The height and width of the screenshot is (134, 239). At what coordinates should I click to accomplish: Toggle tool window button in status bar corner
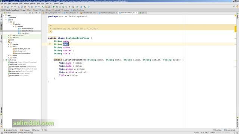point(1,133)
